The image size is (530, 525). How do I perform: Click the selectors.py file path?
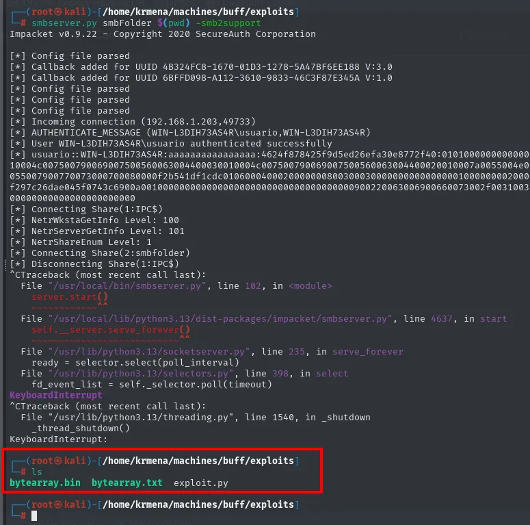[141, 374]
